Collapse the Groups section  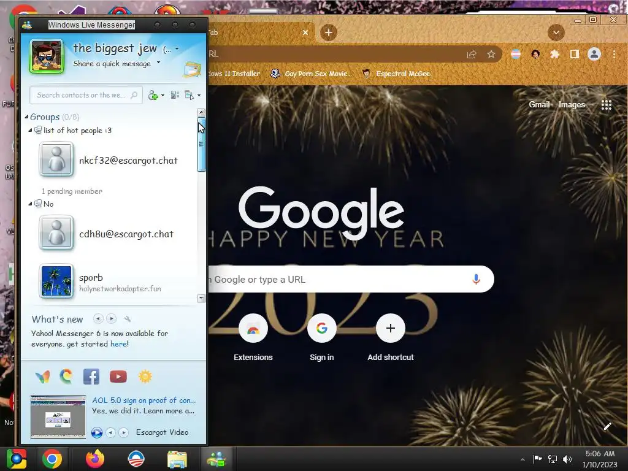point(26,117)
